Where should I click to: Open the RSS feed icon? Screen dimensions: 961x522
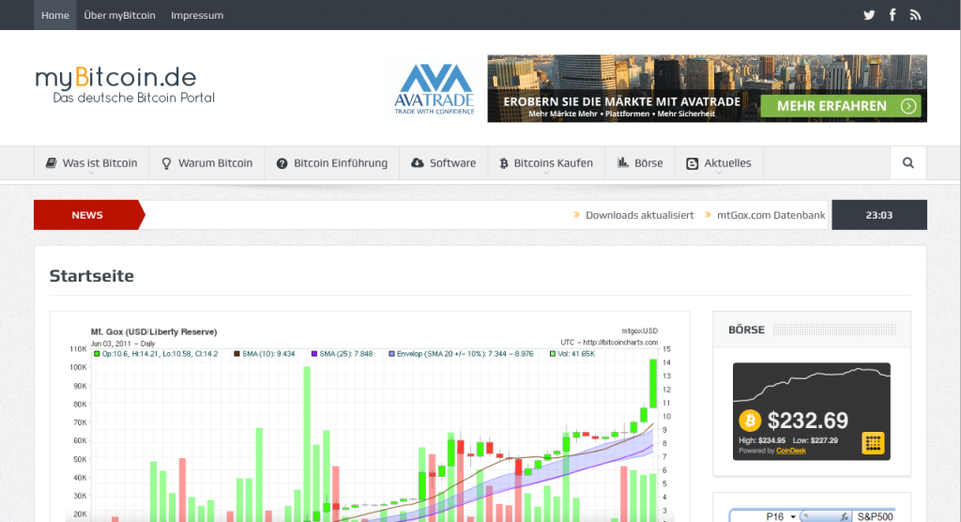915,15
